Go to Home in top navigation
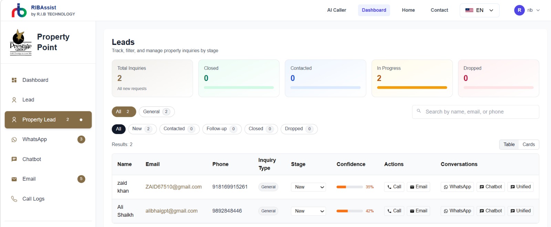The width and height of the screenshot is (551, 227). click(408, 10)
